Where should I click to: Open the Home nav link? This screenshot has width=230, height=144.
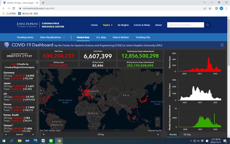pyautogui.click(x=94, y=25)
